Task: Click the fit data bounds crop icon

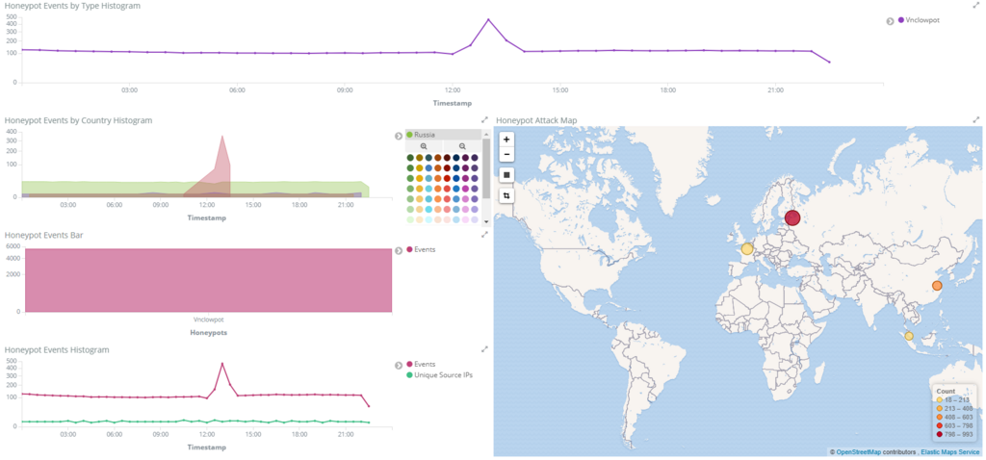Action: coord(506,195)
